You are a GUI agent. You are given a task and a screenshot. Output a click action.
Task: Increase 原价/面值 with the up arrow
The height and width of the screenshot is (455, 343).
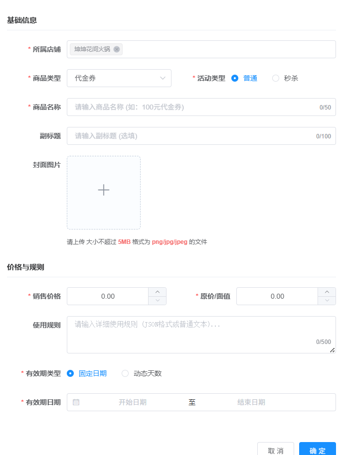click(x=327, y=292)
